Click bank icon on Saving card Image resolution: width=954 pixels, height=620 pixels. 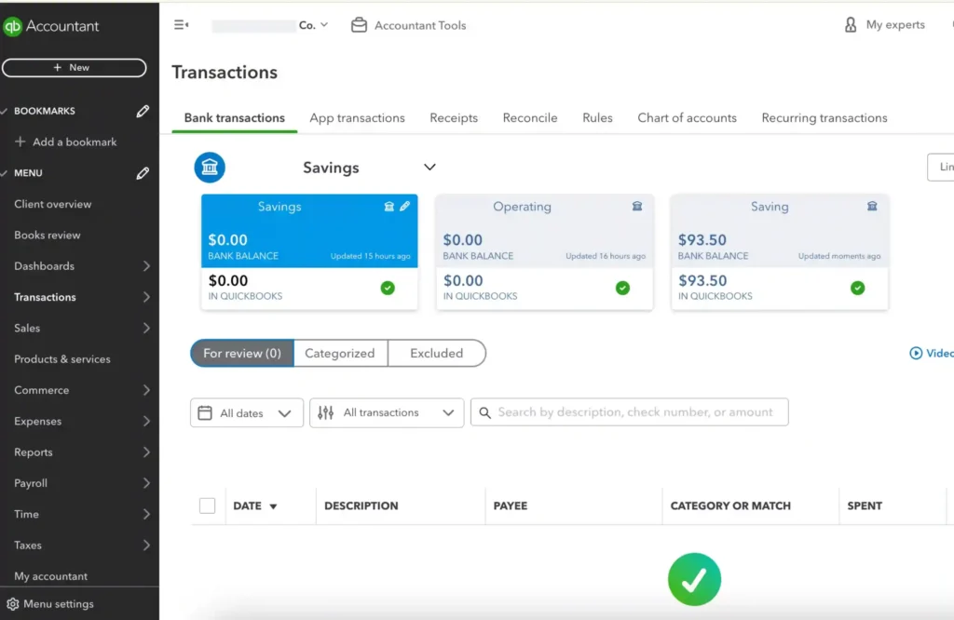coord(872,207)
